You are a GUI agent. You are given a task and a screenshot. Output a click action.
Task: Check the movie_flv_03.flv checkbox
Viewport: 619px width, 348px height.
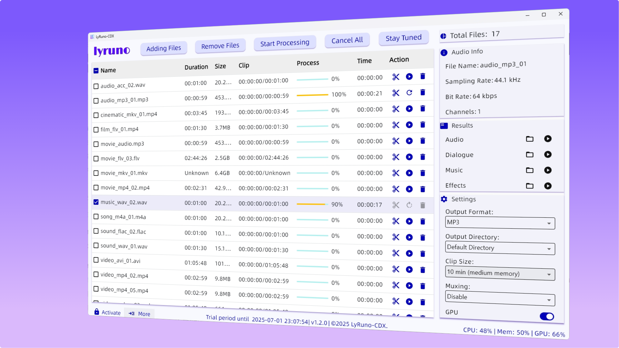click(96, 159)
